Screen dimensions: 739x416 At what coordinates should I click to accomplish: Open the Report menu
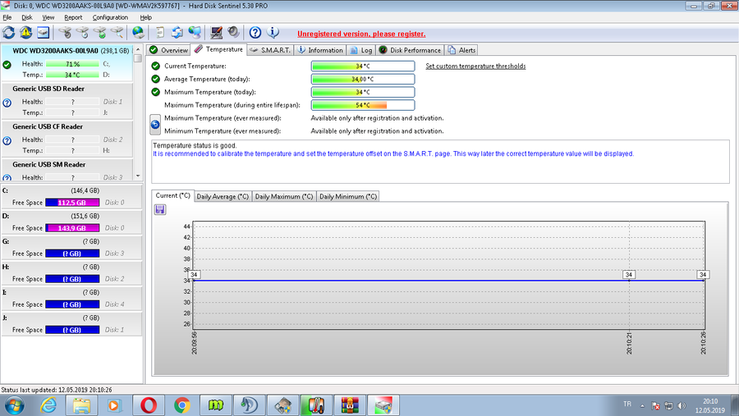(73, 17)
